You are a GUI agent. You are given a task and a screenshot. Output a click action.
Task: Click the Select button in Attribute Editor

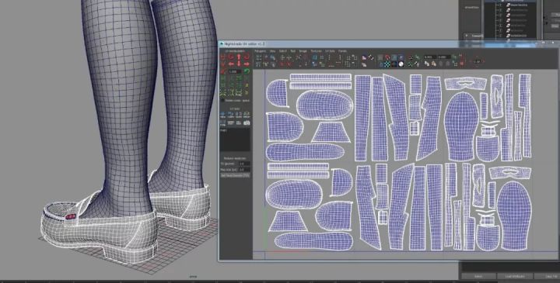point(478,276)
